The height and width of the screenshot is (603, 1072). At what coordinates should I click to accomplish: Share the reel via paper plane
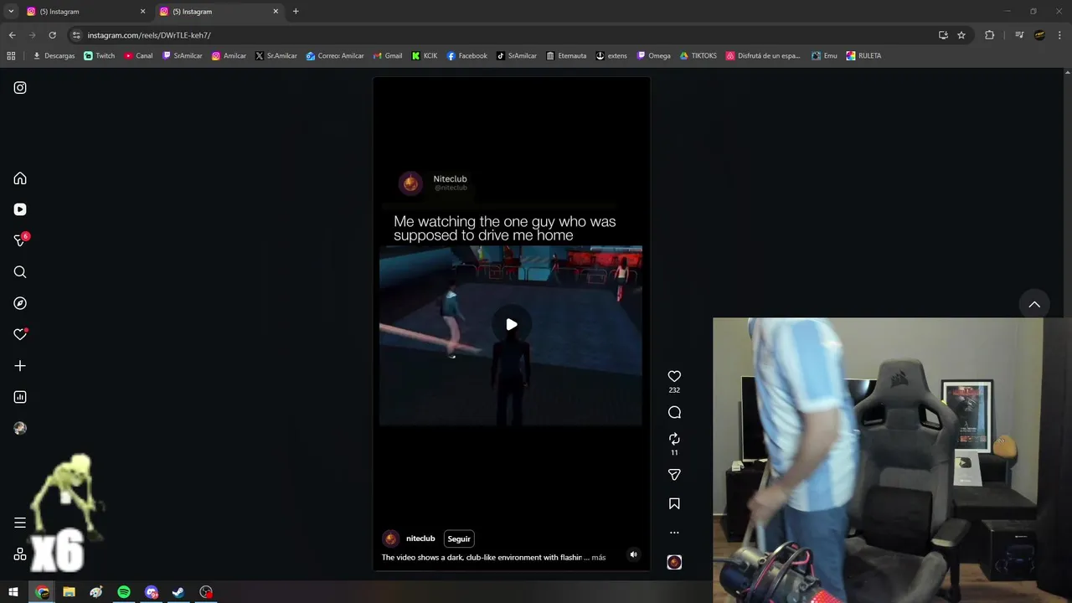(x=674, y=475)
